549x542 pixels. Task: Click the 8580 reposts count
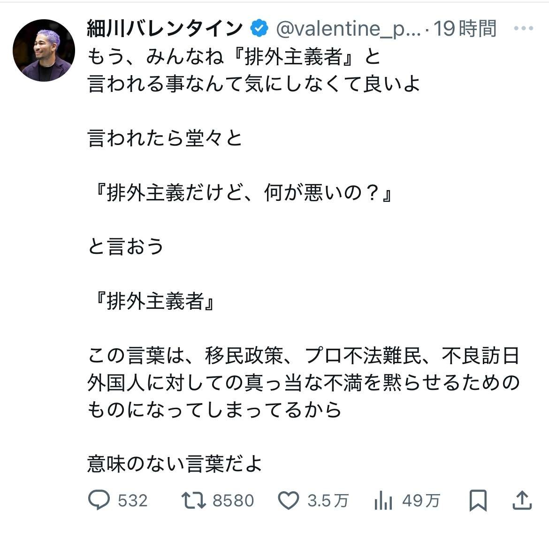tap(233, 501)
